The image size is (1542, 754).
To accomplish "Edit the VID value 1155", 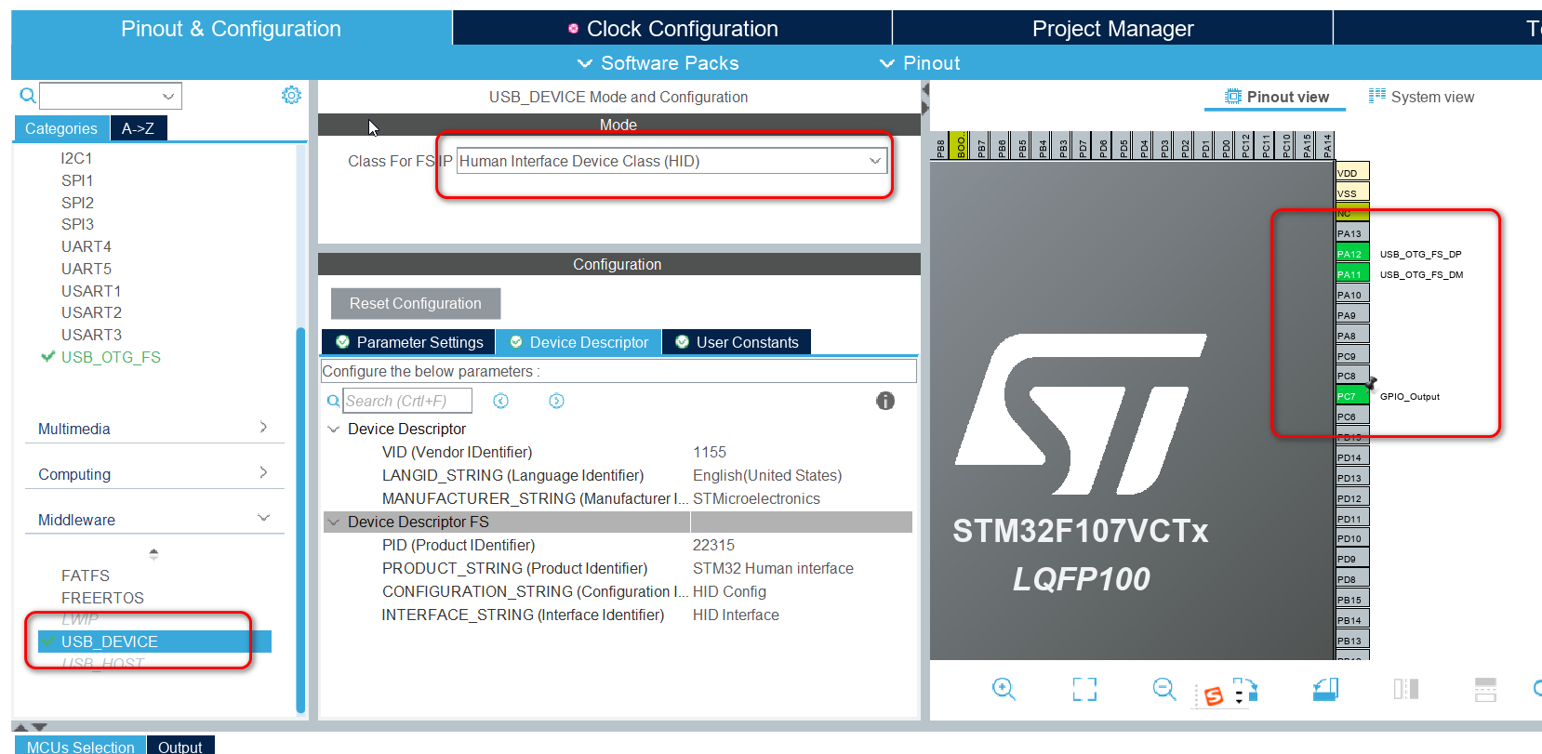I will (710, 452).
